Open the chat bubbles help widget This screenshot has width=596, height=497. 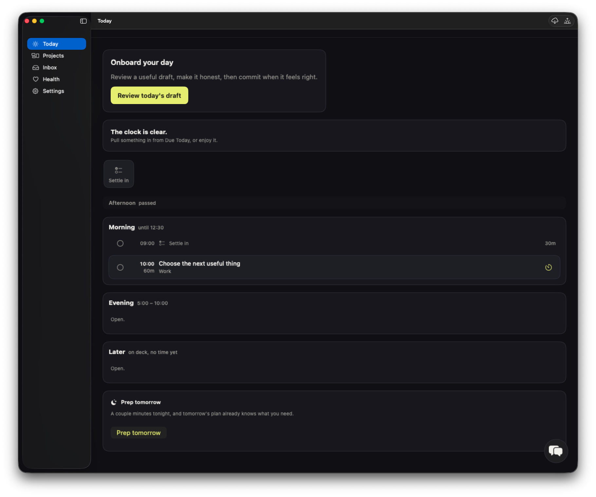pos(556,451)
